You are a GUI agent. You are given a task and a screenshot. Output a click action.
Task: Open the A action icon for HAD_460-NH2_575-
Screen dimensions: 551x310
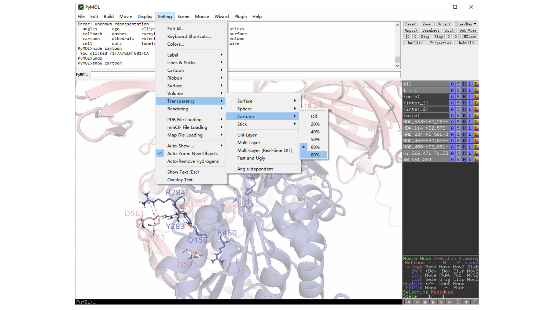coord(452,141)
